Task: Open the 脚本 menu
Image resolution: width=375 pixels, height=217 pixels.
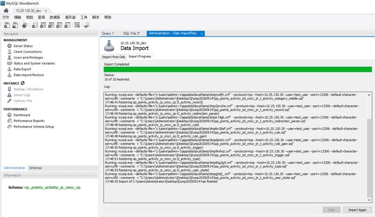Action: coord(96,17)
